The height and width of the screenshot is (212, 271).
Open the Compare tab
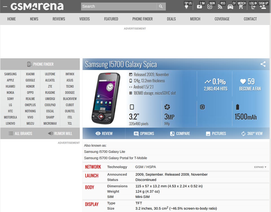180,133
